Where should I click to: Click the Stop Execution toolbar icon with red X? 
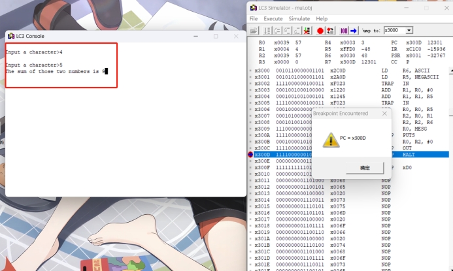click(x=307, y=31)
